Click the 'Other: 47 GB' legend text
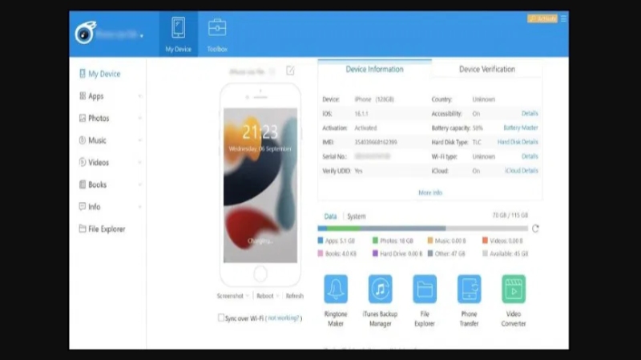This screenshot has height=360, width=641. 450,253
